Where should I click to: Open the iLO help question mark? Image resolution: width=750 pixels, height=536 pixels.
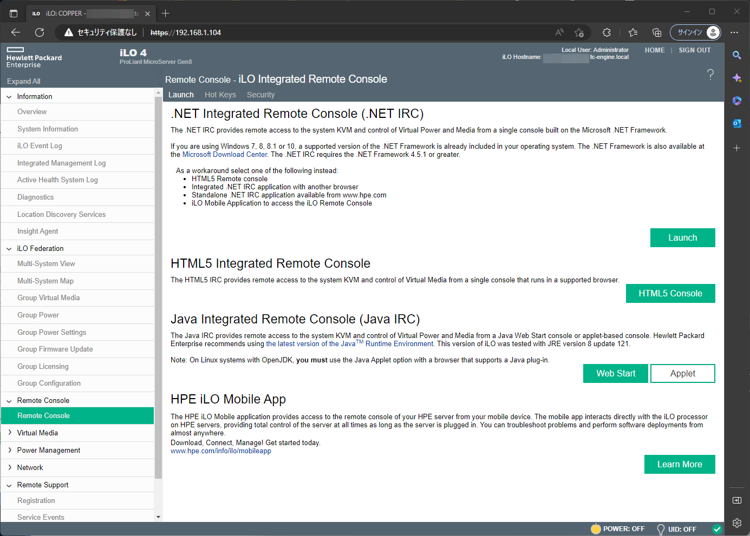(x=710, y=75)
